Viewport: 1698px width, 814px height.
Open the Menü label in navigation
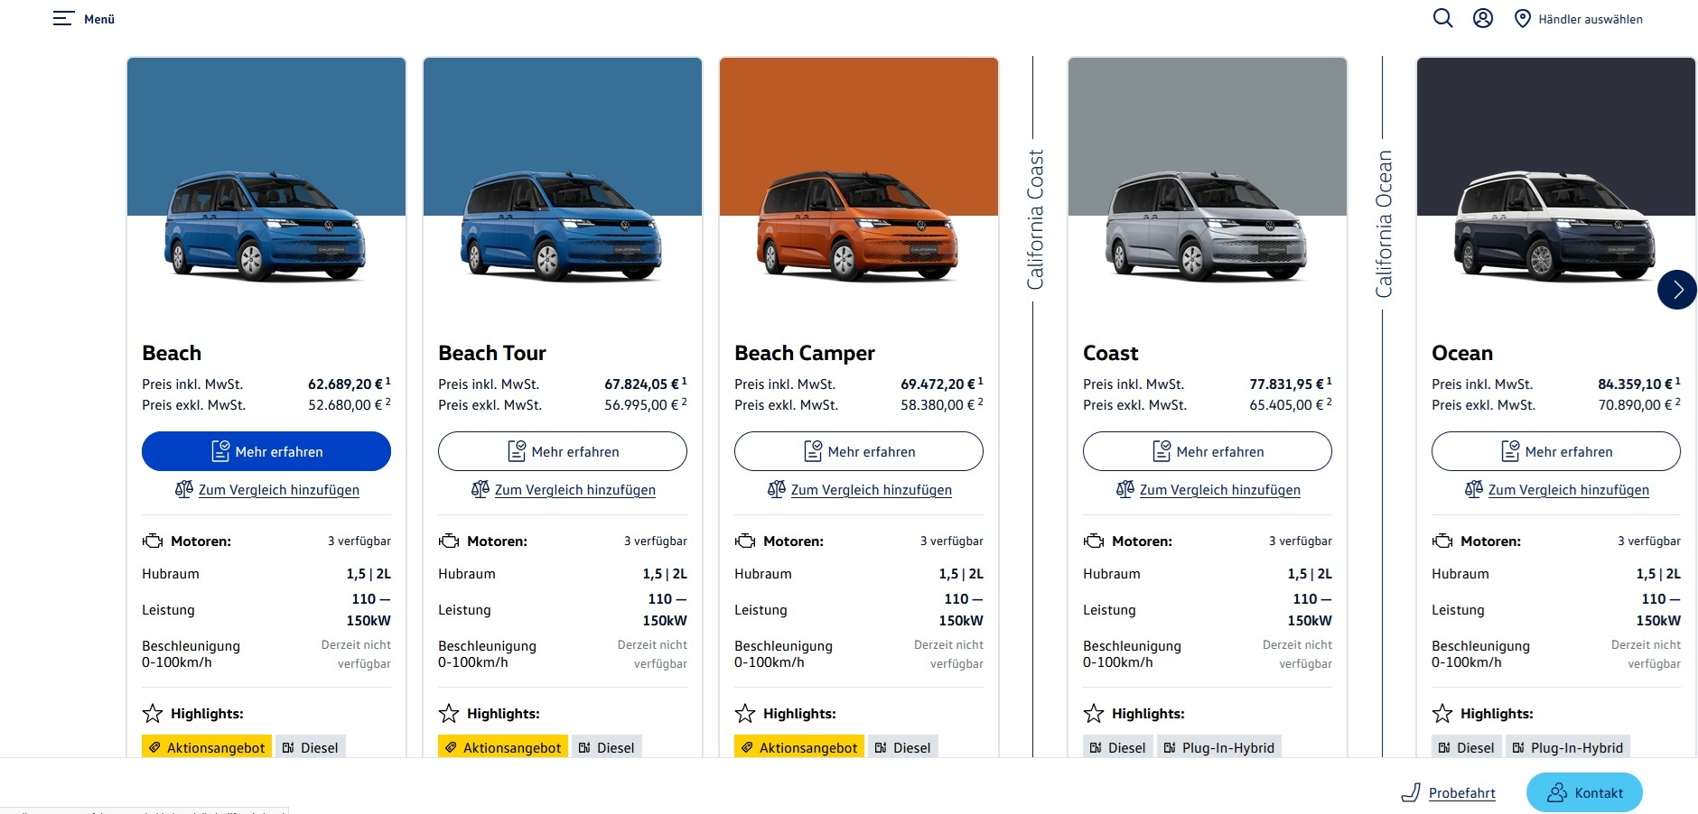[99, 19]
